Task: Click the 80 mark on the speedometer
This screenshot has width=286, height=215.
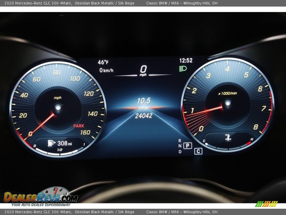Action: pyautogui.click(x=57, y=73)
